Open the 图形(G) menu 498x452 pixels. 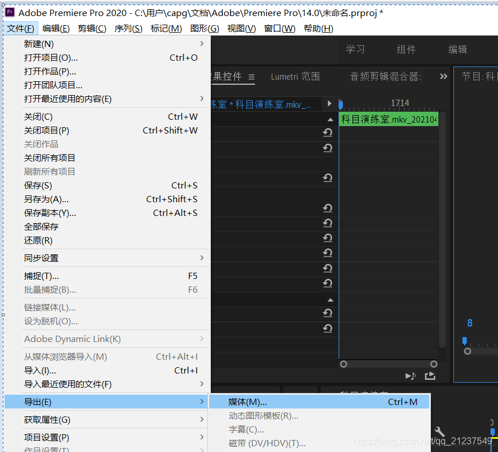(205, 29)
